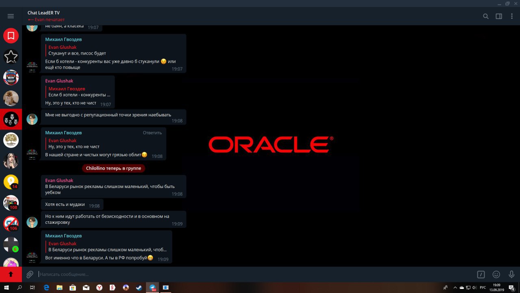This screenshot has height=293, width=520.
Task: Click user avatar beside 19:08 message
Action: point(32,119)
